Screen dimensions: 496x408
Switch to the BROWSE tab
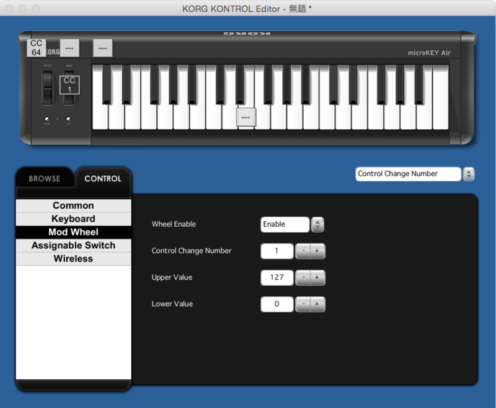click(45, 178)
